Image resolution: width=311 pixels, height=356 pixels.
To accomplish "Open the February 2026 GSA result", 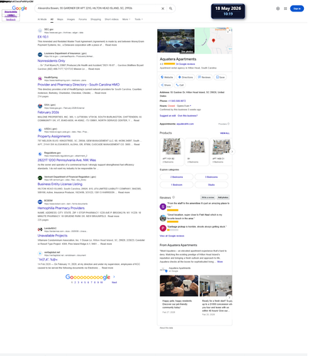I will (48, 112).
